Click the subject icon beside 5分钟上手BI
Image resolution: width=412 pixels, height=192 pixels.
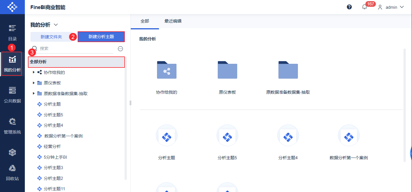click(x=40, y=157)
